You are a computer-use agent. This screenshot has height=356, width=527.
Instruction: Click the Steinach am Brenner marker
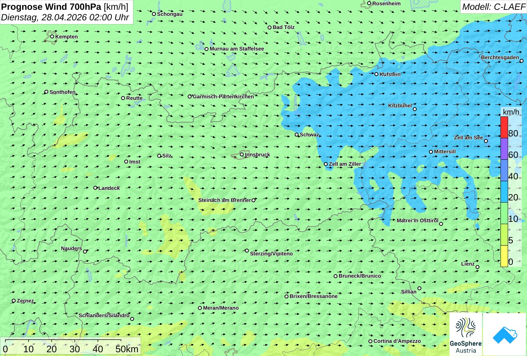[x=253, y=200]
